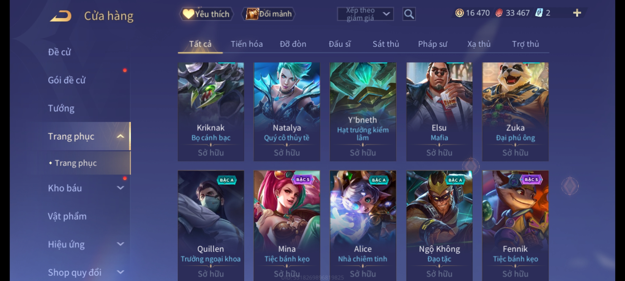625x281 pixels.
Task: Open the search magnifier icon
Action: pyautogui.click(x=409, y=14)
